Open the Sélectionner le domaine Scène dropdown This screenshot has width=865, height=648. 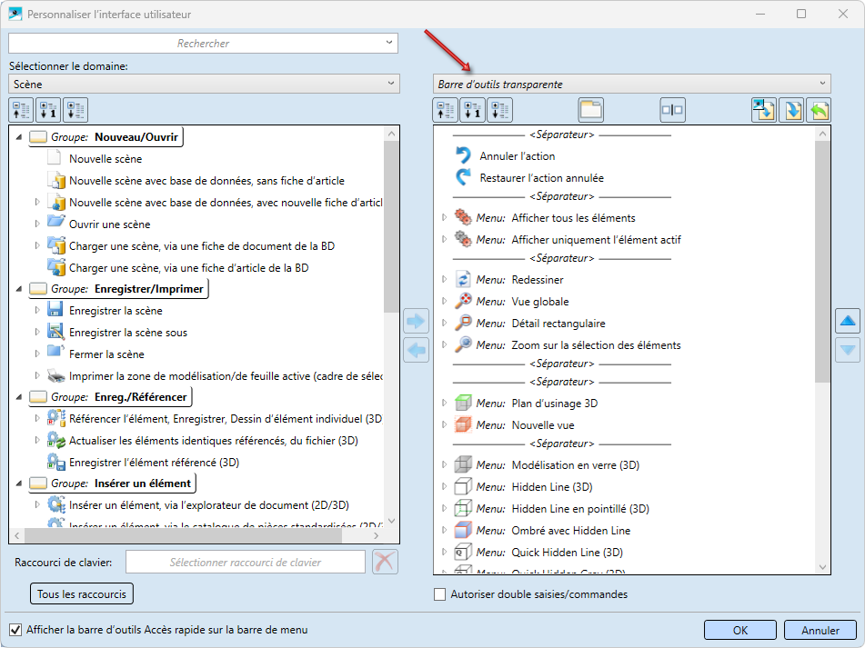[x=204, y=84]
